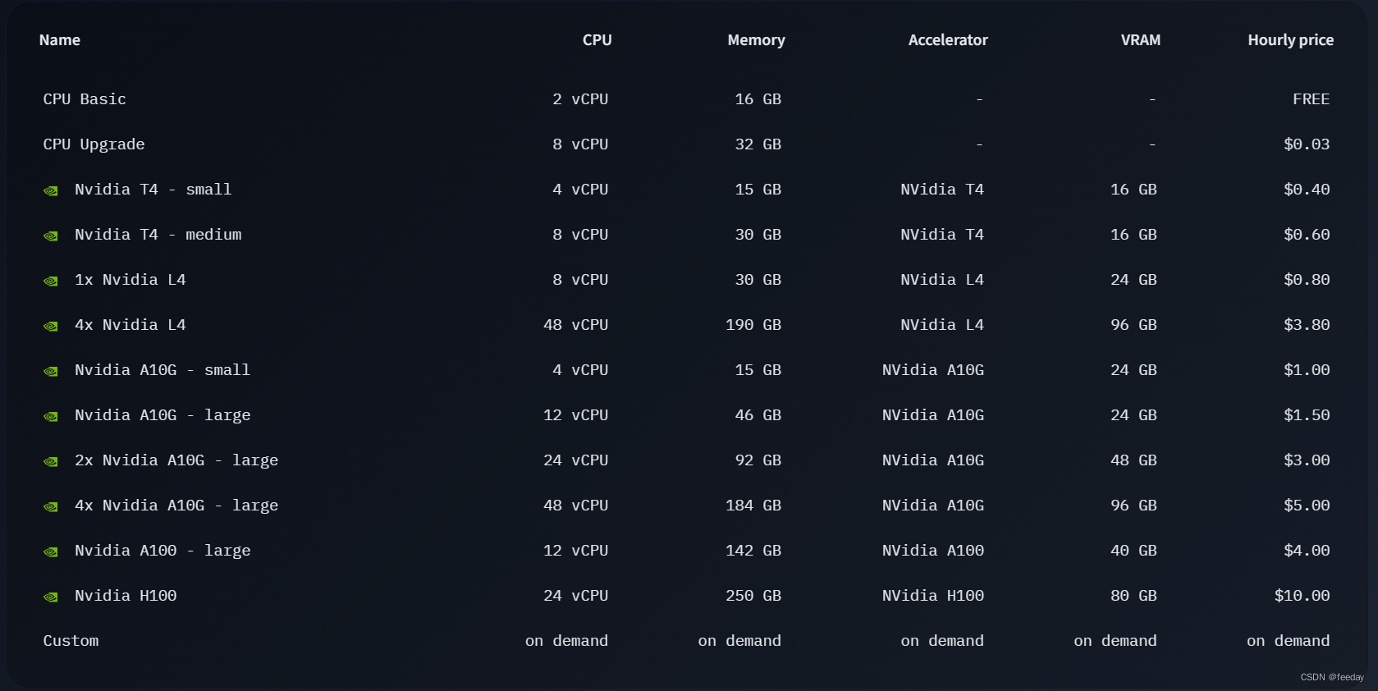
Task: Click the NVidia H100 accelerator cell
Action: coord(933,596)
